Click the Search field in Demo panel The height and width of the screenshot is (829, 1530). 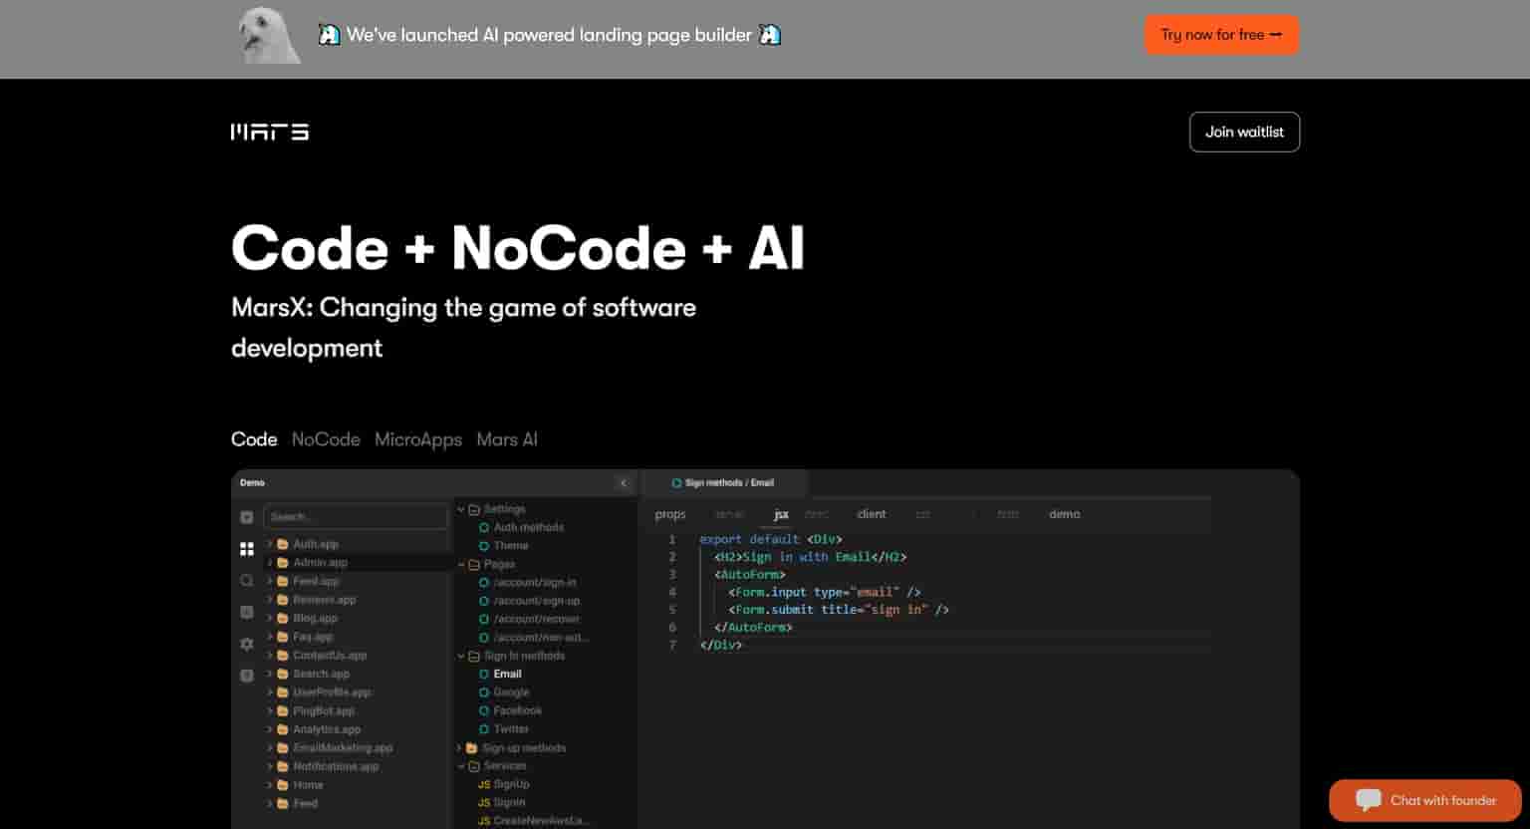coord(356,516)
